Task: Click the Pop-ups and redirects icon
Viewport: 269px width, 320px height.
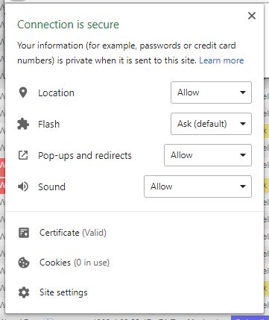Action: tap(23, 155)
